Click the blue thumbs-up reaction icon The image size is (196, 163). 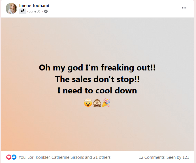[x=14, y=157]
